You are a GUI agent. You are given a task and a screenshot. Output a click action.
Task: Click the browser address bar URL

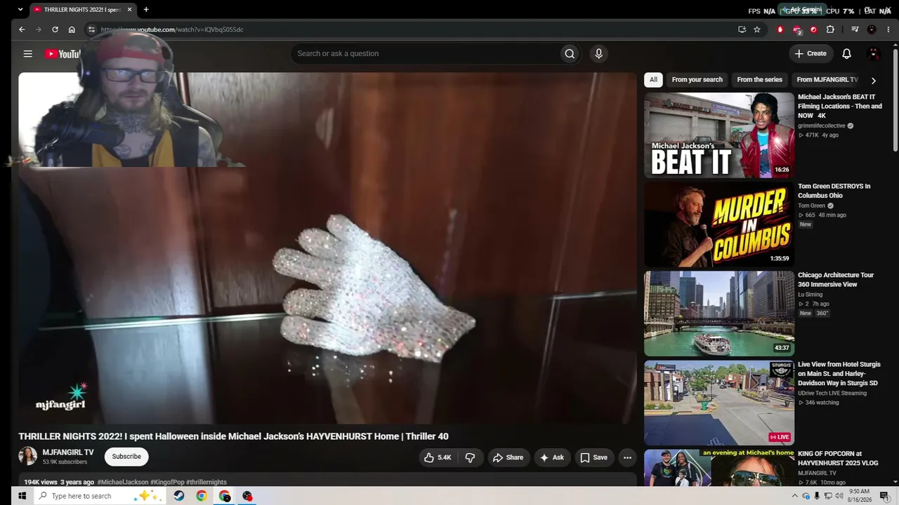pos(172,29)
